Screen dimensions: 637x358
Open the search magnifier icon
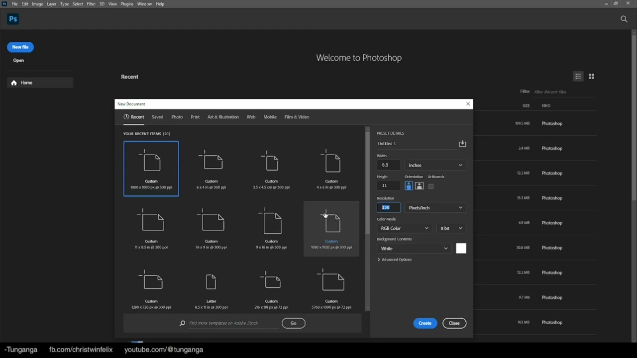pyautogui.click(x=624, y=19)
